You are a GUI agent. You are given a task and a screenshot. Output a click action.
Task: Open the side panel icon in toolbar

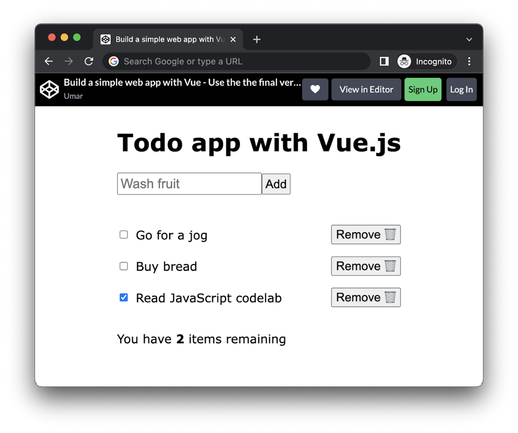(384, 61)
